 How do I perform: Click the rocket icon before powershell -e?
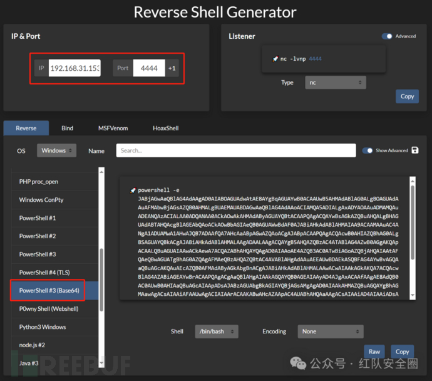pos(133,190)
